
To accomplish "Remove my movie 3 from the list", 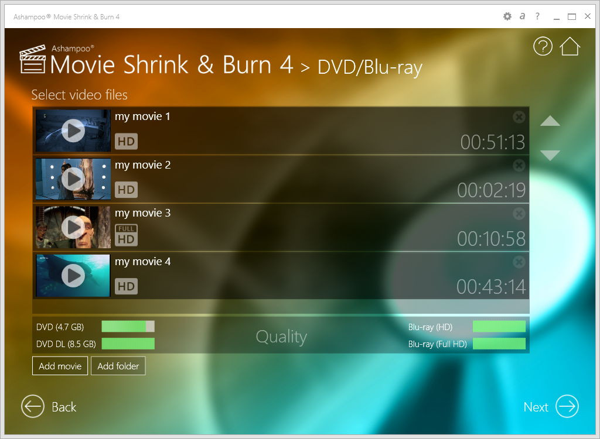I will 519,214.
